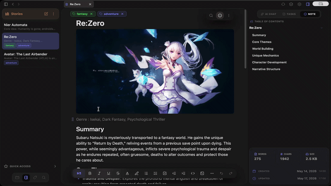Switch to Tasks tab
Screen dimensions: 331x186
coord(289,14)
